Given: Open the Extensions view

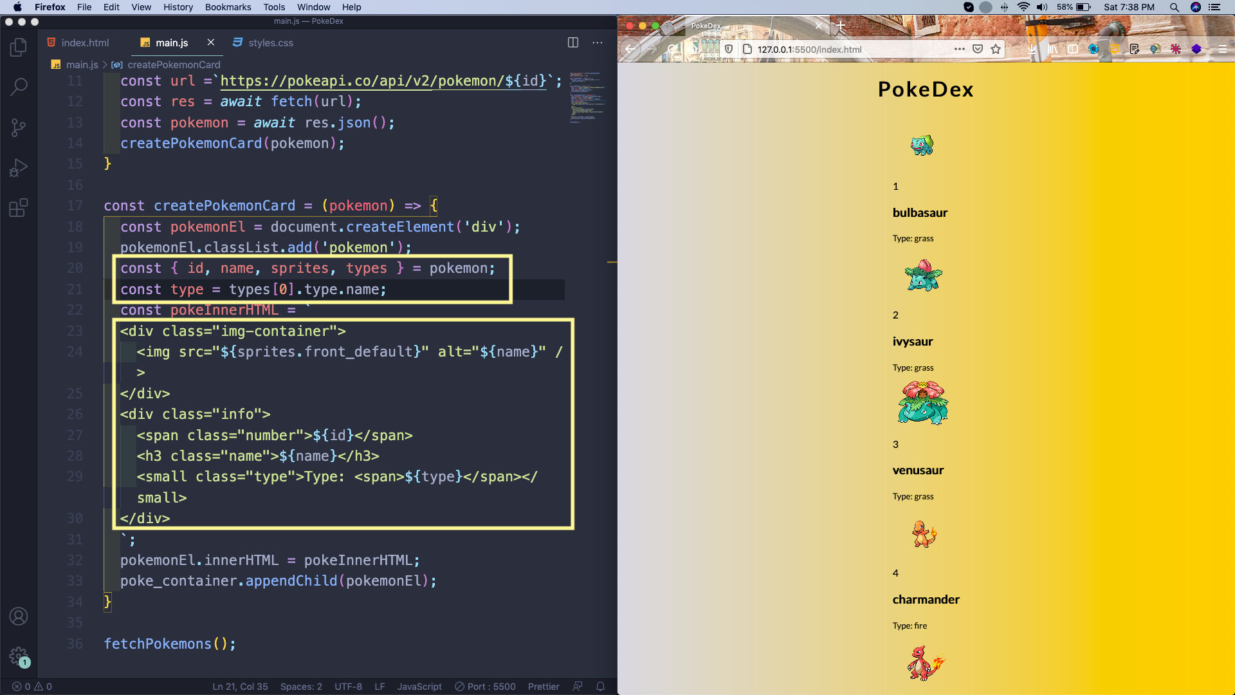Looking at the screenshot, I should tap(19, 208).
